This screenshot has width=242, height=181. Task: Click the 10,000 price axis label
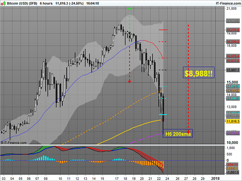pyautogui.click(x=232, y=143)
